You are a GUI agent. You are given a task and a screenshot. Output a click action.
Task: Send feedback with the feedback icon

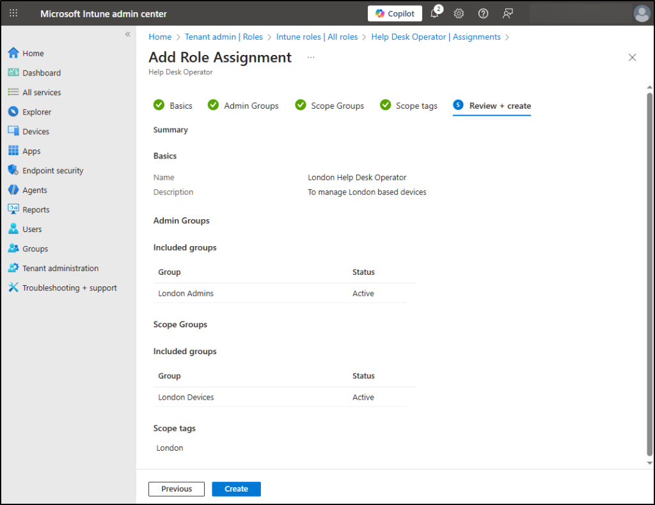point(507,13)
